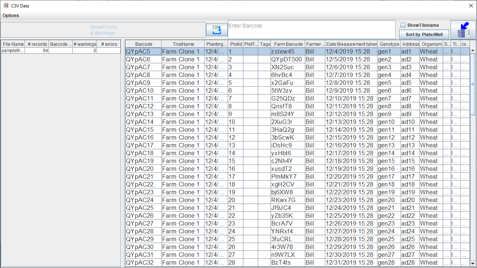Click date cell 12/25/2019 15:28
Viewport: 477px width, 268px height.
[x=351, y=216]
